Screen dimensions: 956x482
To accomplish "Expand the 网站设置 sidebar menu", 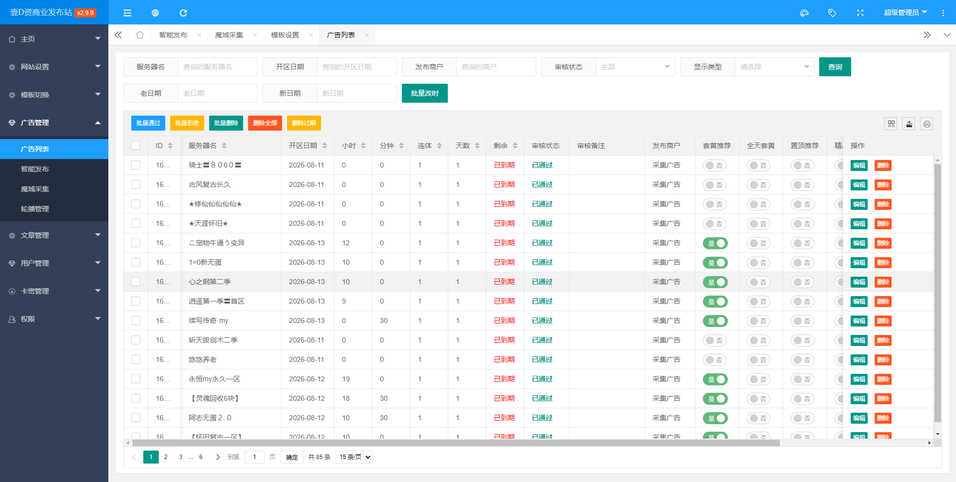I will 54,67.
